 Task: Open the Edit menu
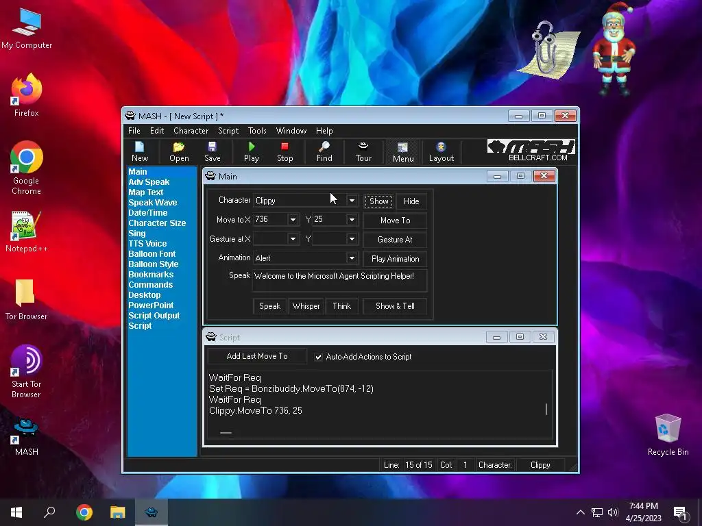(157, 131)
